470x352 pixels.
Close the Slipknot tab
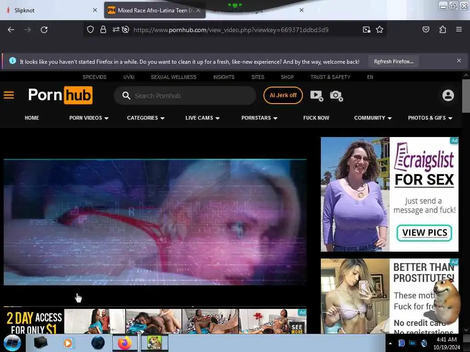point(95,10)
